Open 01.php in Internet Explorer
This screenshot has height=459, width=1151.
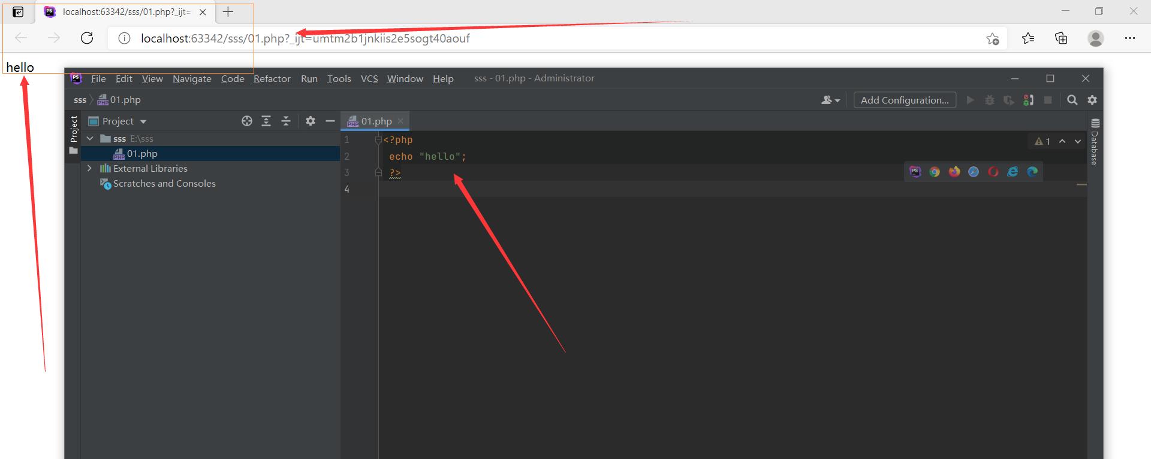click(x=1013, y=172)
